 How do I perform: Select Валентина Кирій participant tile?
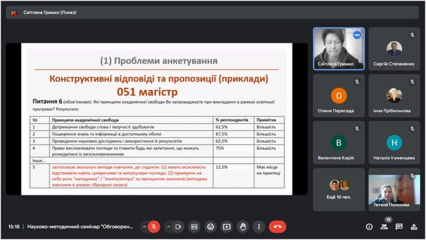[x=339, y=143]
